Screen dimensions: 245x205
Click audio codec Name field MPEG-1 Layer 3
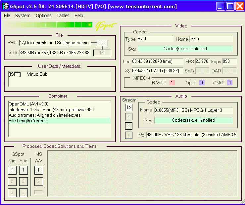[194, 110]
